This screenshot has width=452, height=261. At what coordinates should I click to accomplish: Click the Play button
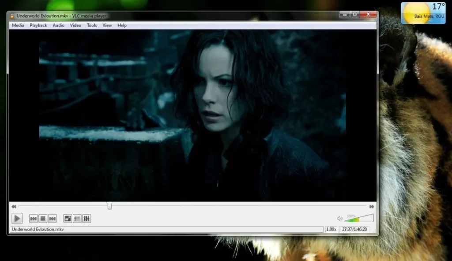[17, 219]
